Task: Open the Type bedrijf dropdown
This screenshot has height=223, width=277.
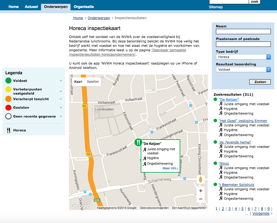Action: [243, 57]
